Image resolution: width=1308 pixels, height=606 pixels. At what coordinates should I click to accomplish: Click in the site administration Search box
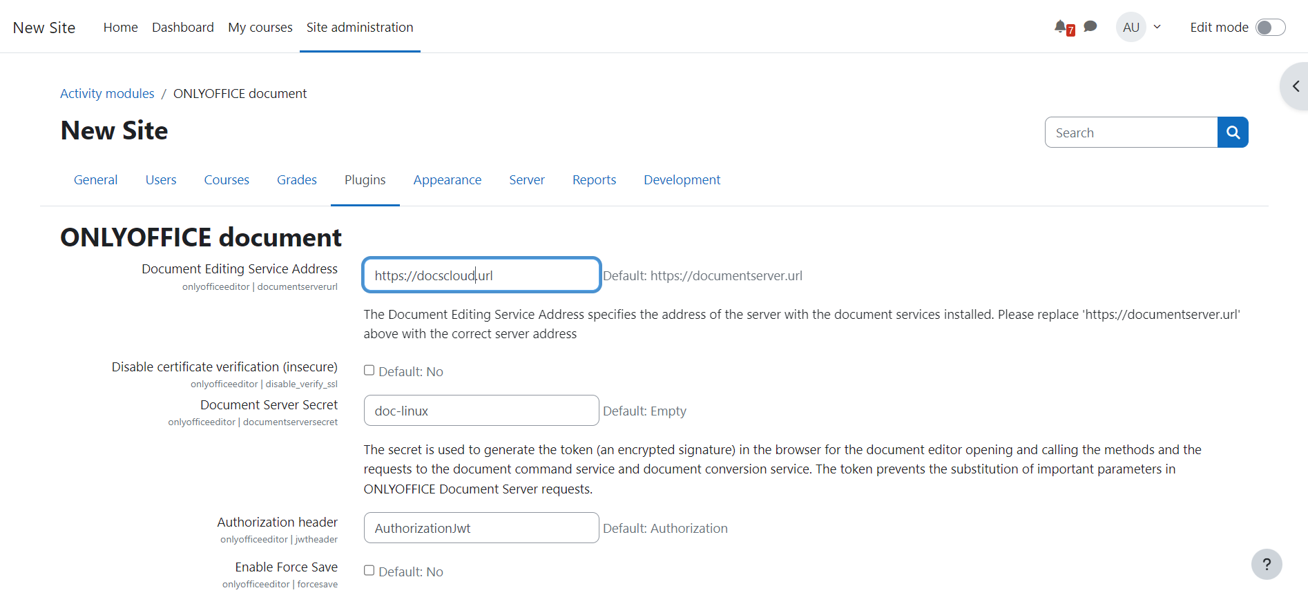pos(1131,133)
